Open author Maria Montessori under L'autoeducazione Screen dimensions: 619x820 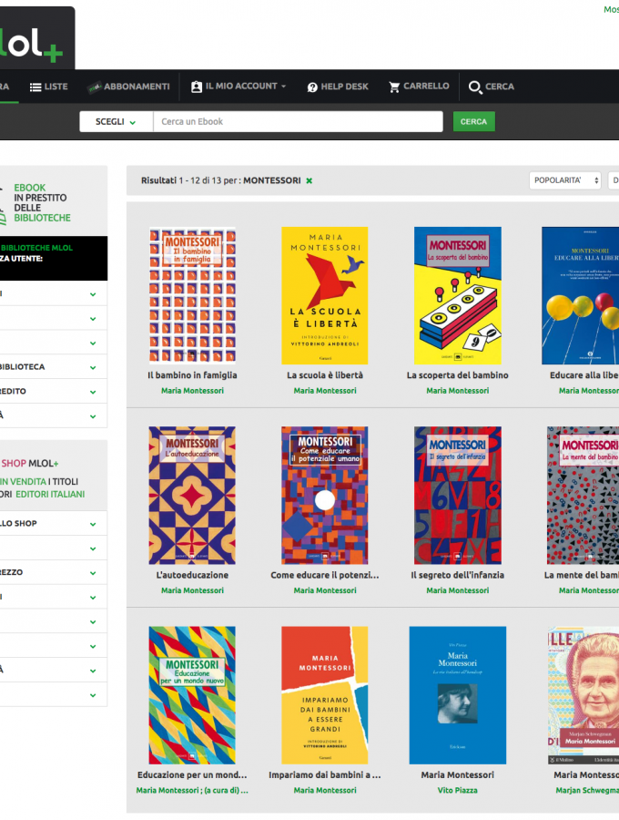[x=192, y=590]
